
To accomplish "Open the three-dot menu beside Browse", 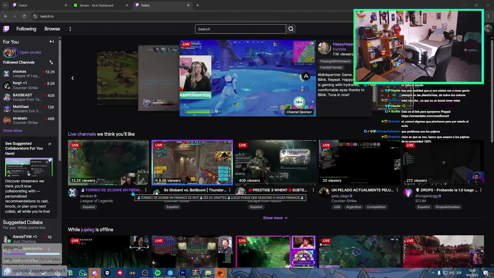I will click(x=70, y=29).
